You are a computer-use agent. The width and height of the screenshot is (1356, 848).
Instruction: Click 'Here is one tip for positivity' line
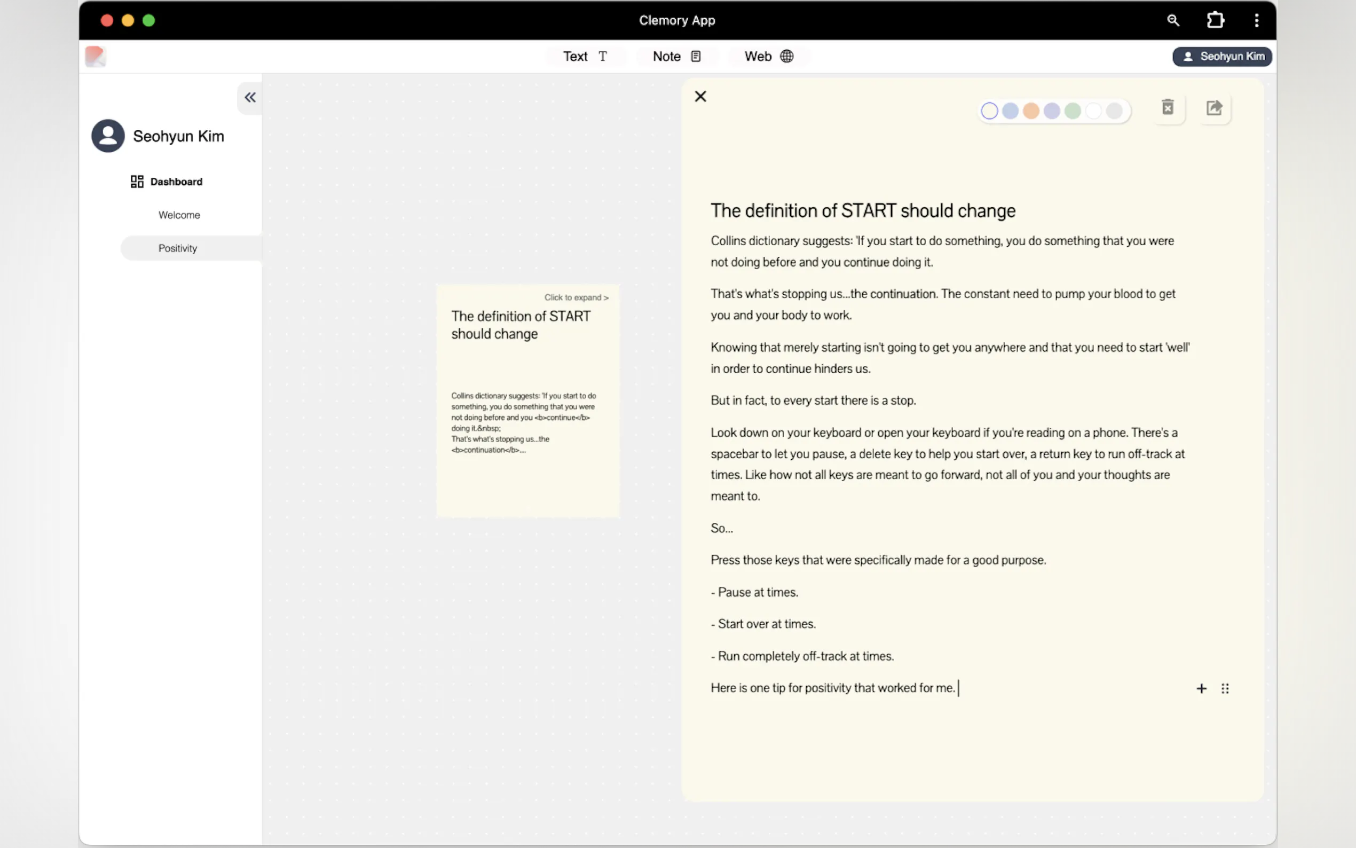pyautogui.click(x=832, y=688)
